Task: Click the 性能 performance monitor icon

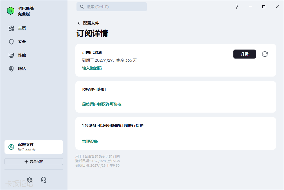Action: (11, 55)
